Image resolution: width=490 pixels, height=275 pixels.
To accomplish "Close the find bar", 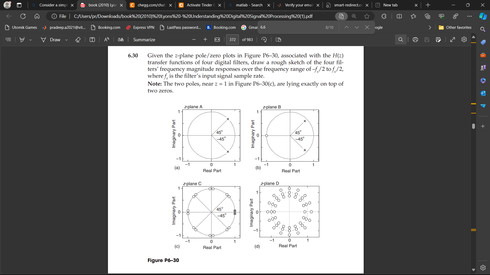I will pos(367,27).
